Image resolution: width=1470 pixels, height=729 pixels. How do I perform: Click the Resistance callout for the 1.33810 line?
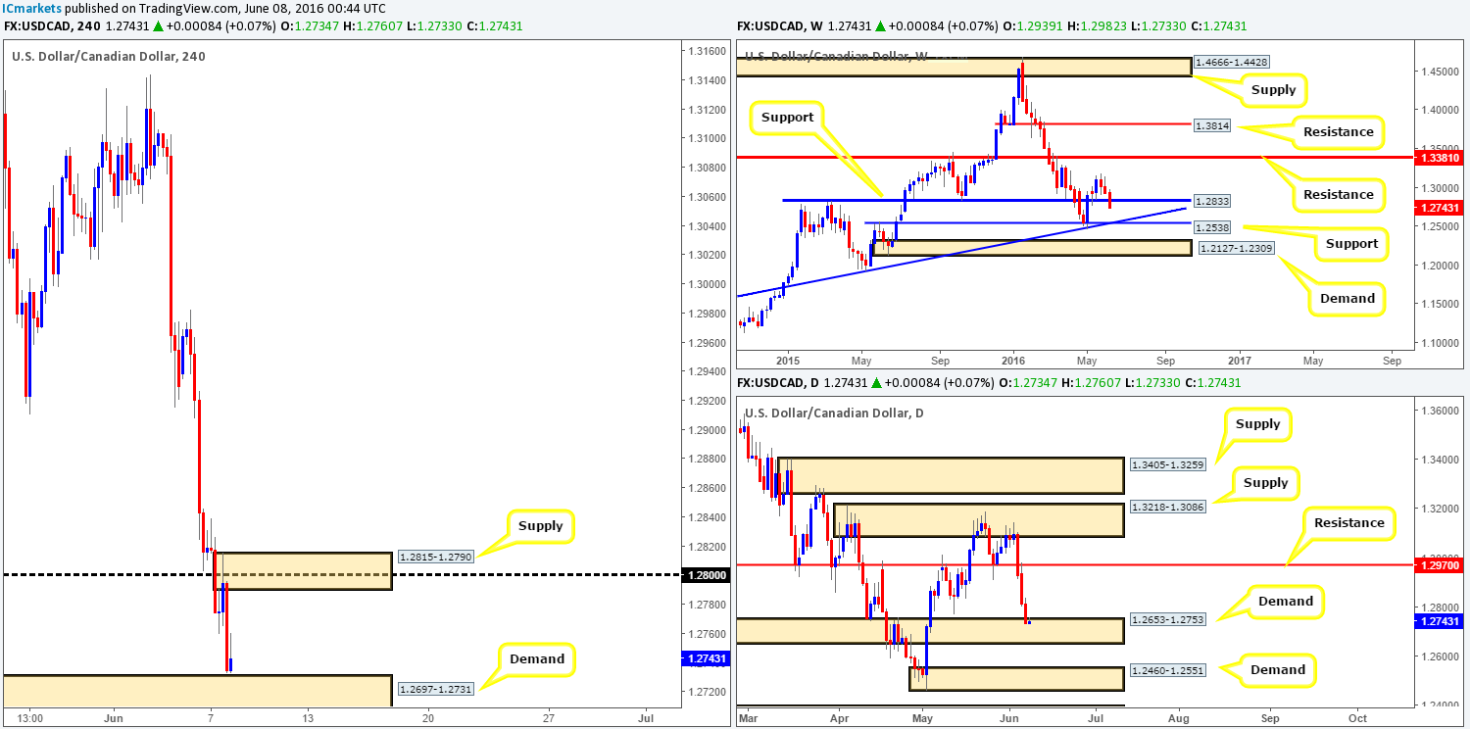[1338, 195]
